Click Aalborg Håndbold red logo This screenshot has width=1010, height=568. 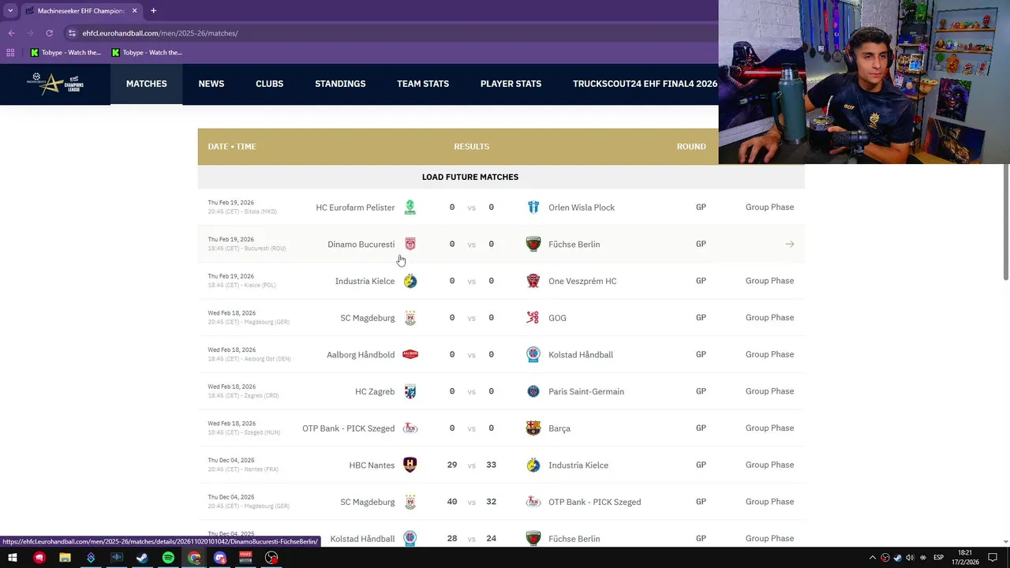[410, 354]
